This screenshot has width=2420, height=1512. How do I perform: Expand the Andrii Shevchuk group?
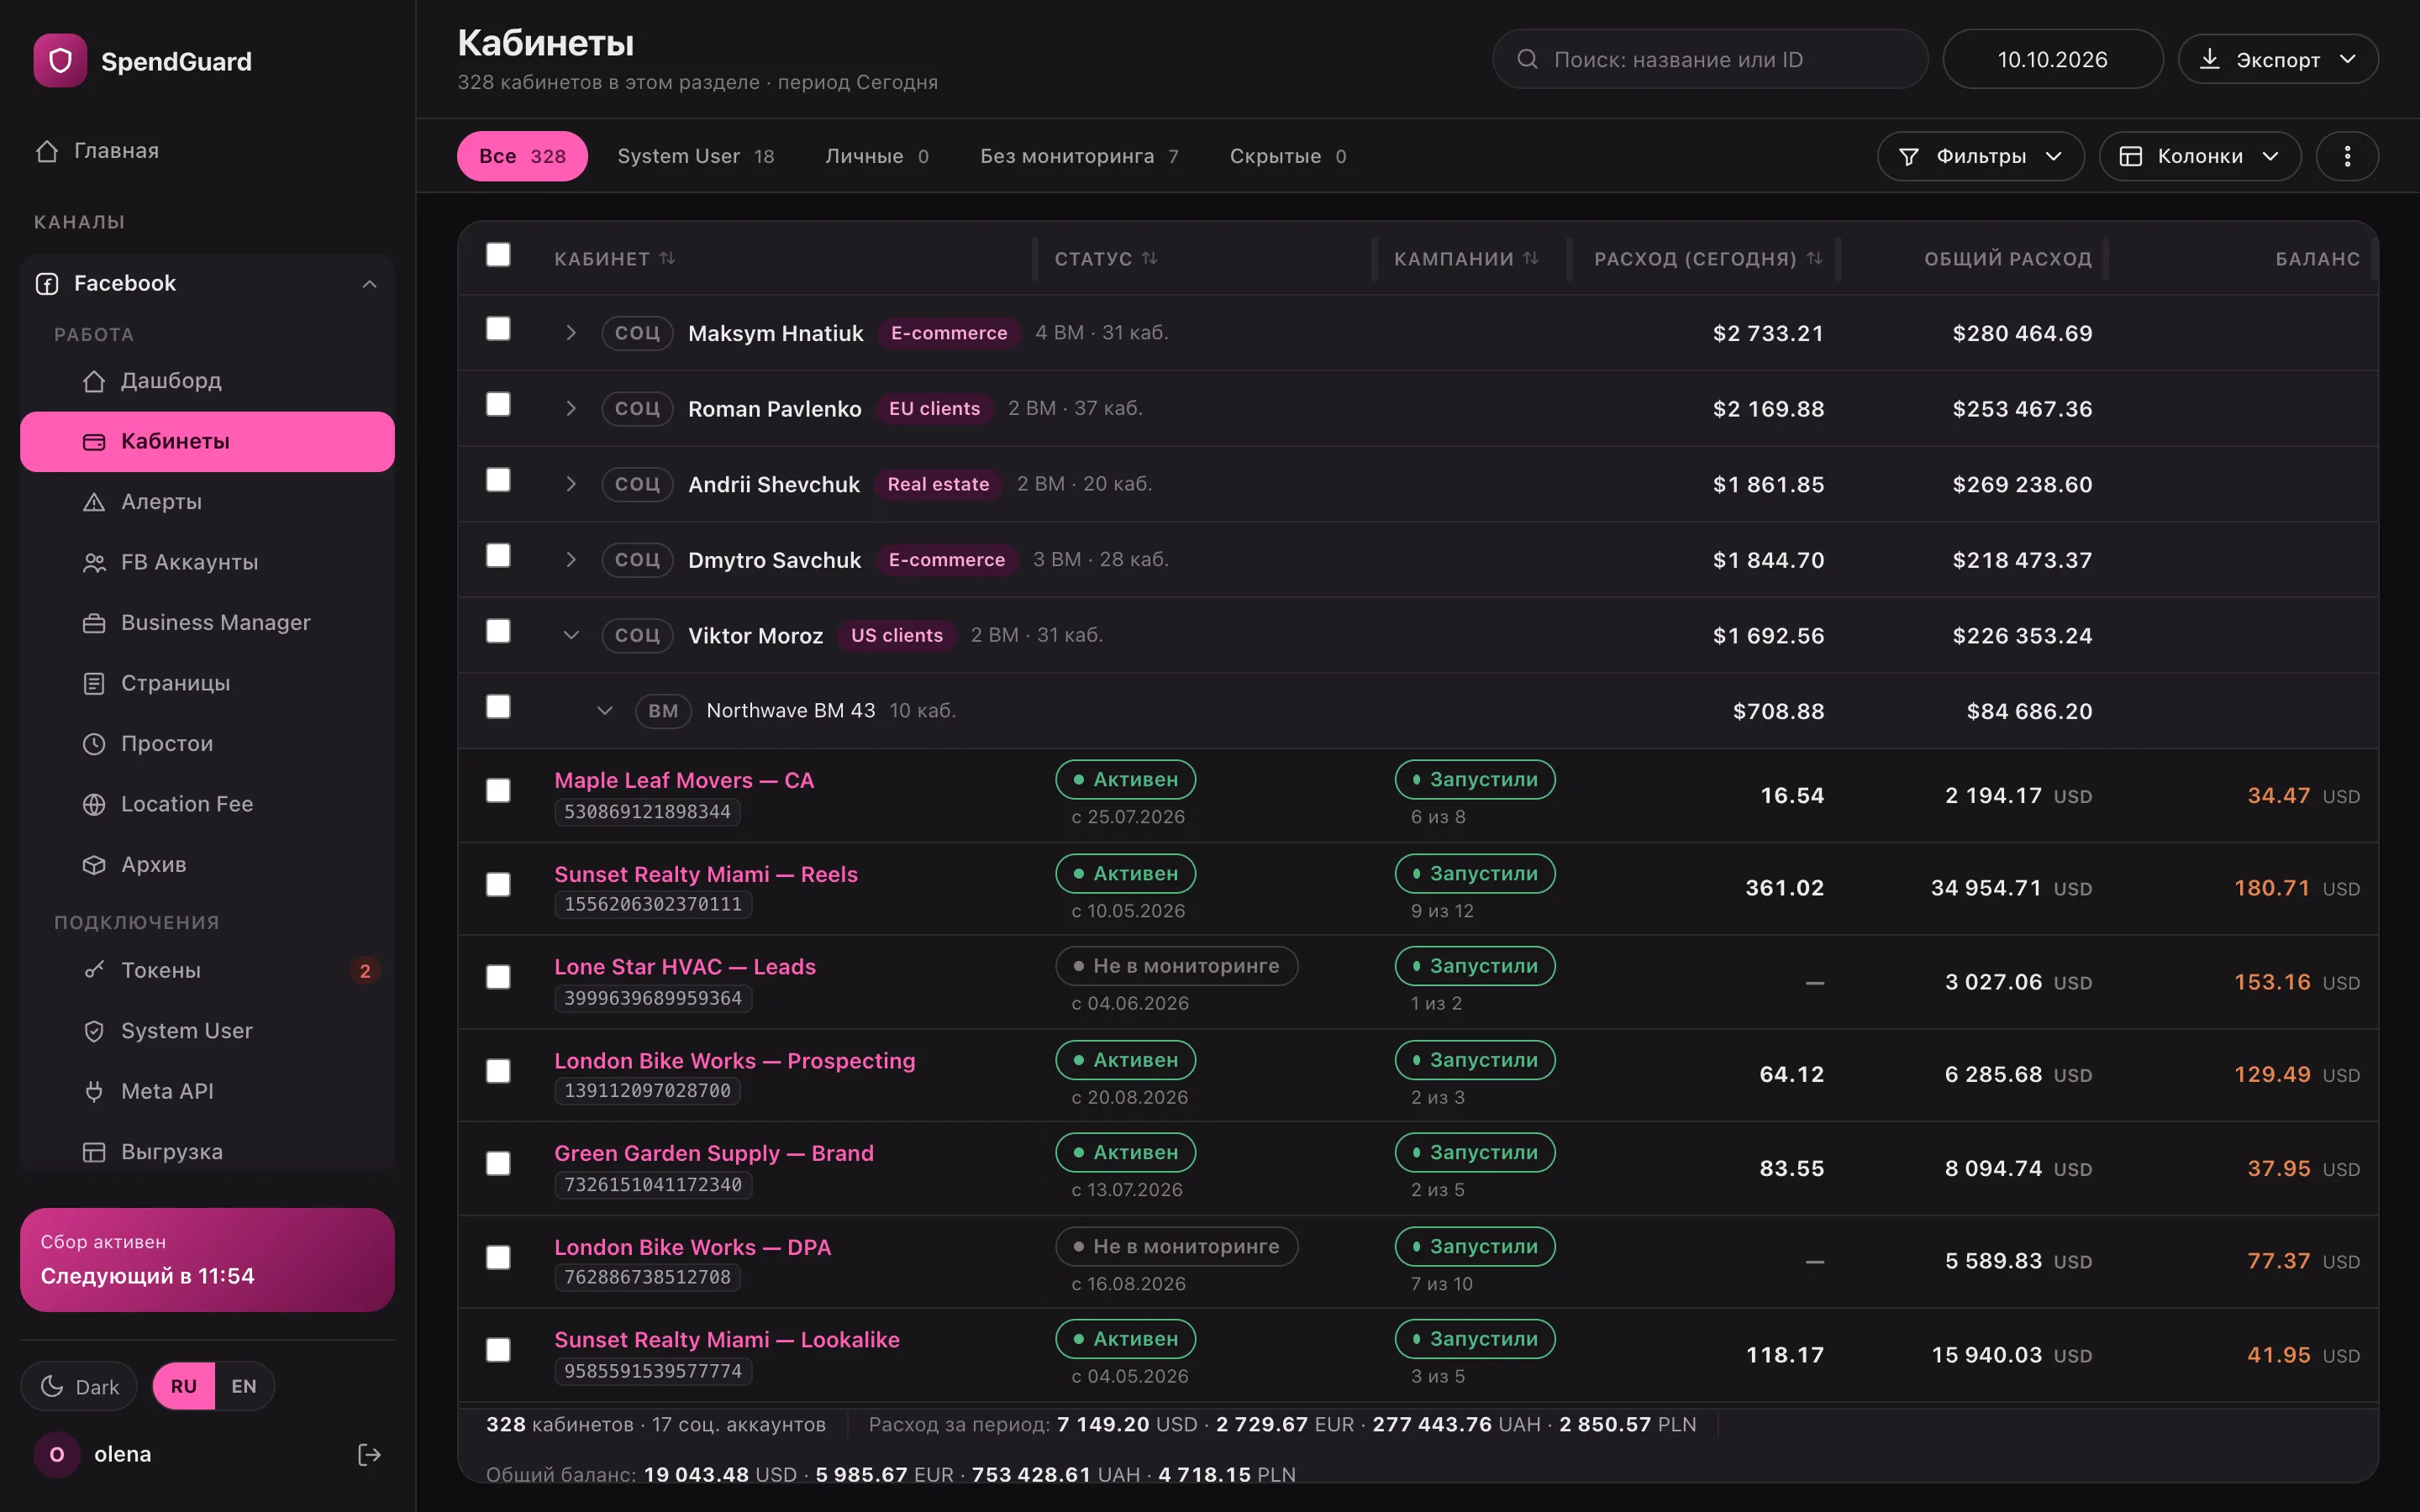coord(570,484)
